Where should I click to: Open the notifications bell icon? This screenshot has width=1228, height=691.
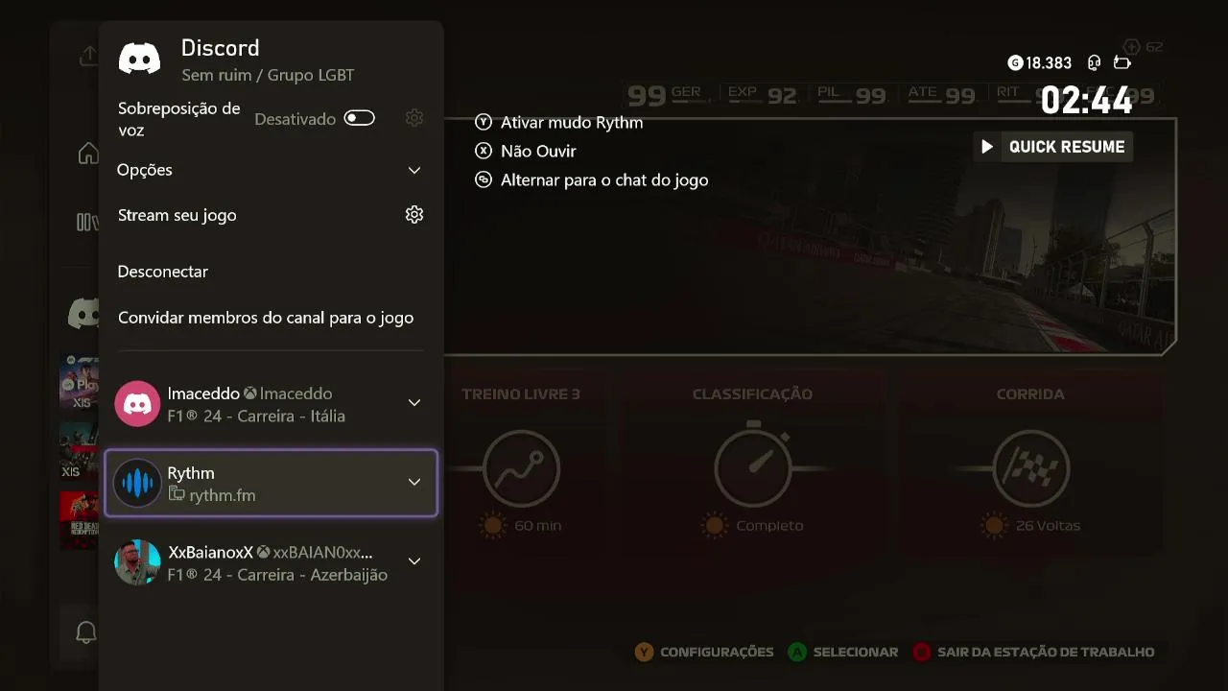[86, 632]
